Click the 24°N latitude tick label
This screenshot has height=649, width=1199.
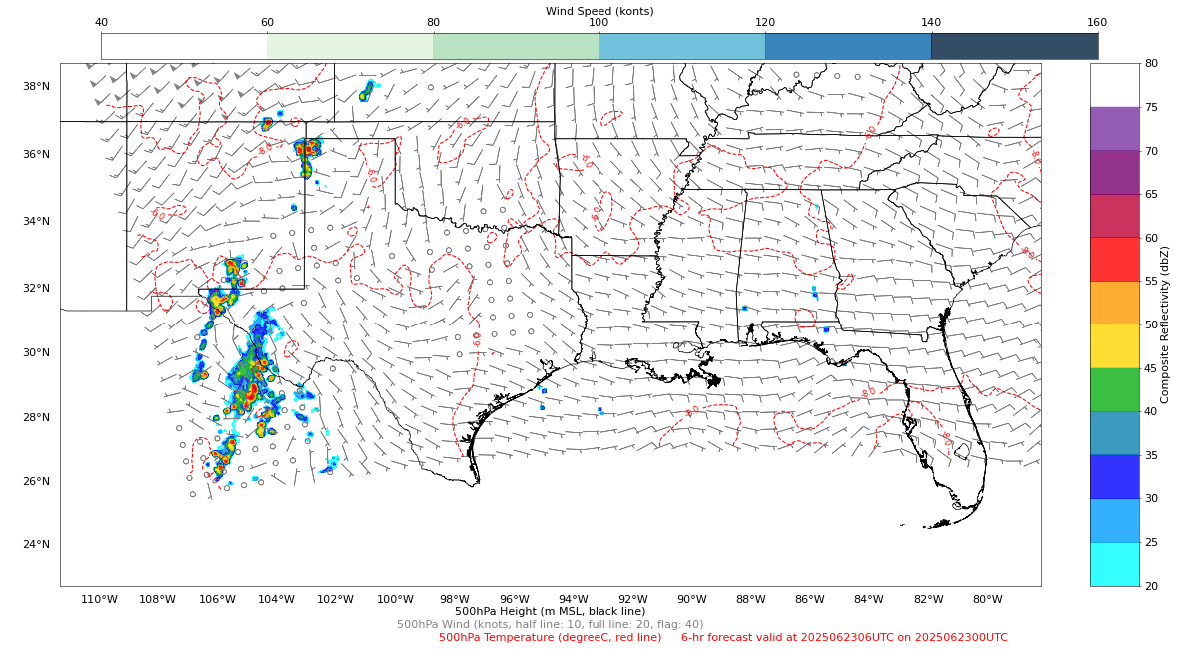tap(36, 544)
